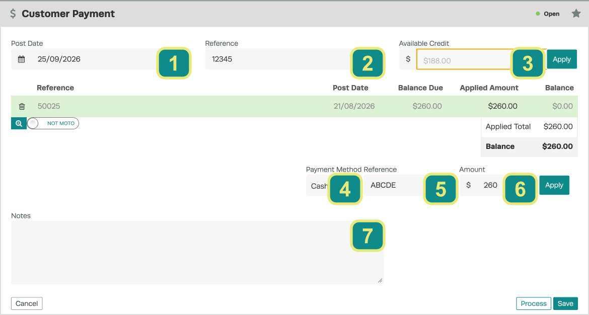The image size is (589, 315).
Task: Apply the available credit
Action: click(562, 59)
